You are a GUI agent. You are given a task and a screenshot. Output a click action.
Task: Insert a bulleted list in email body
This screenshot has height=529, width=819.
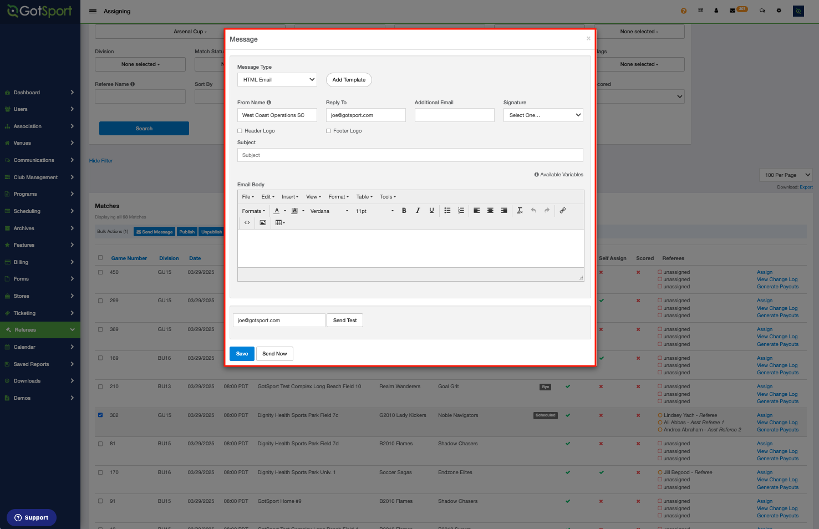[447, 211]
